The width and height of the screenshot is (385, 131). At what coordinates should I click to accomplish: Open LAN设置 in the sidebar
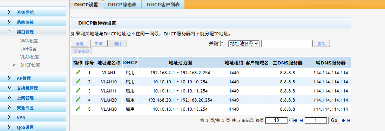click(28, 49)
